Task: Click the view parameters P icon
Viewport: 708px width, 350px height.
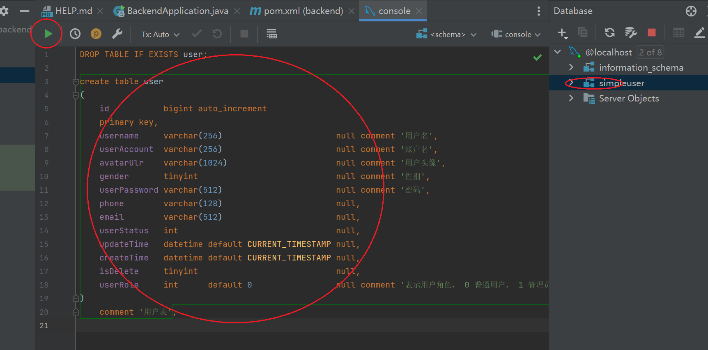Action: 96,34
